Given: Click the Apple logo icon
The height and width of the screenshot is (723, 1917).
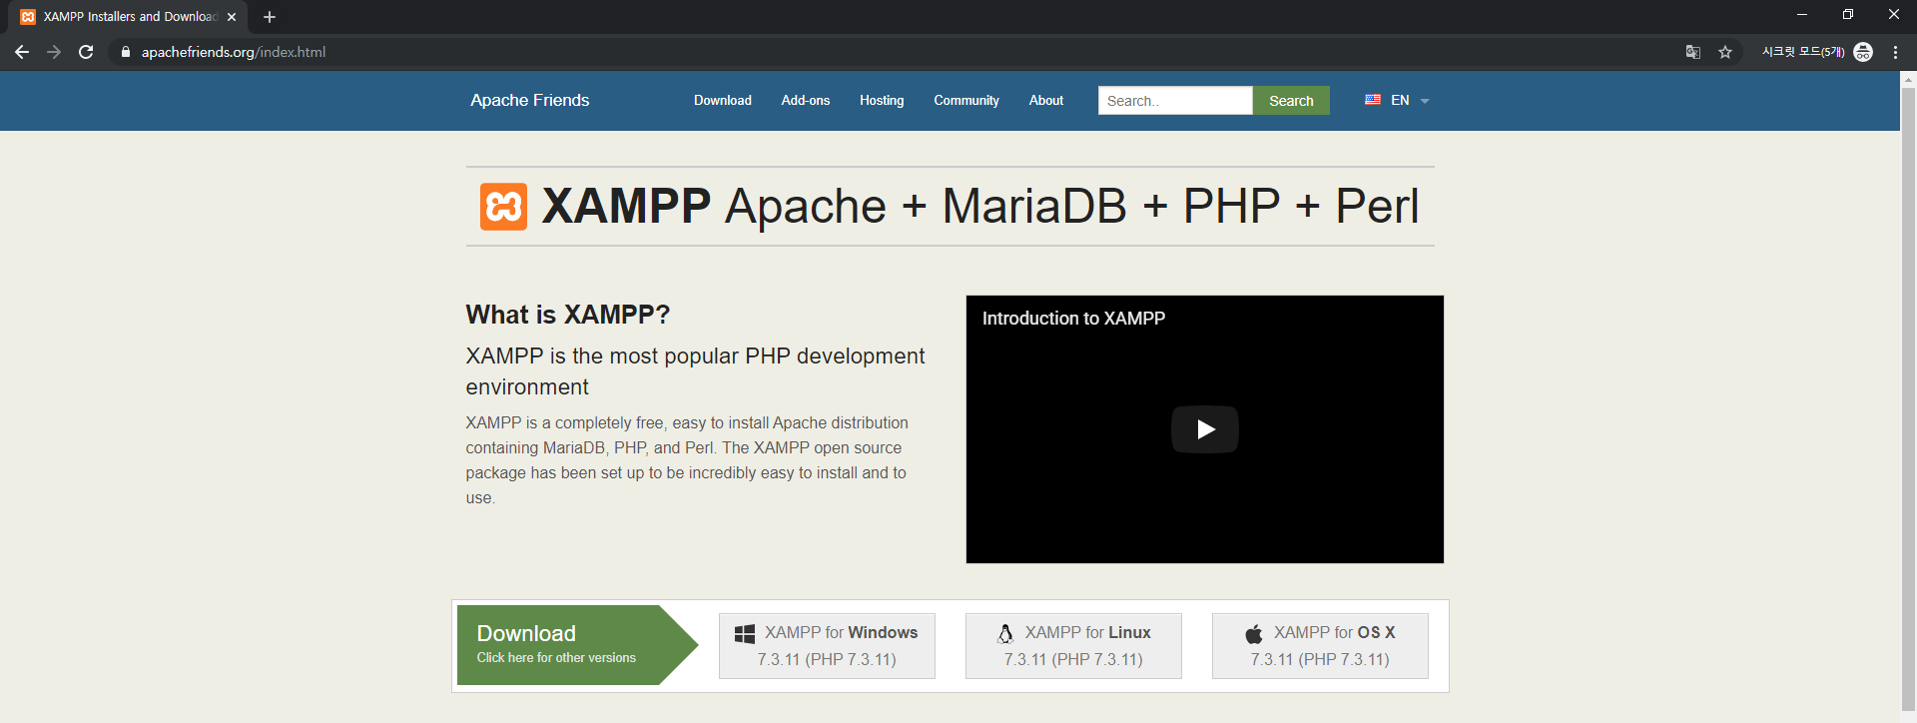Looking at the screenshot, I should [1254, 633].
